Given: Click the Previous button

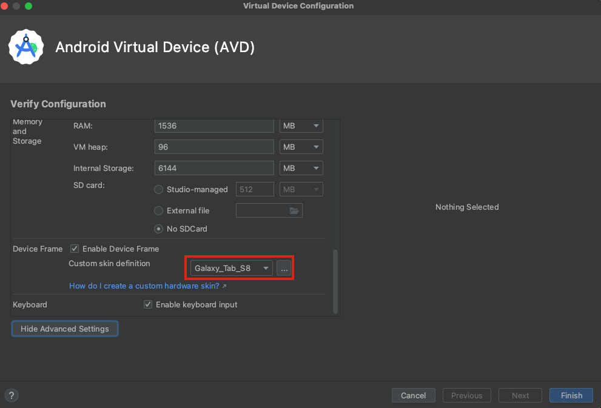Looking at the screenshot, I should click(467, 395).
